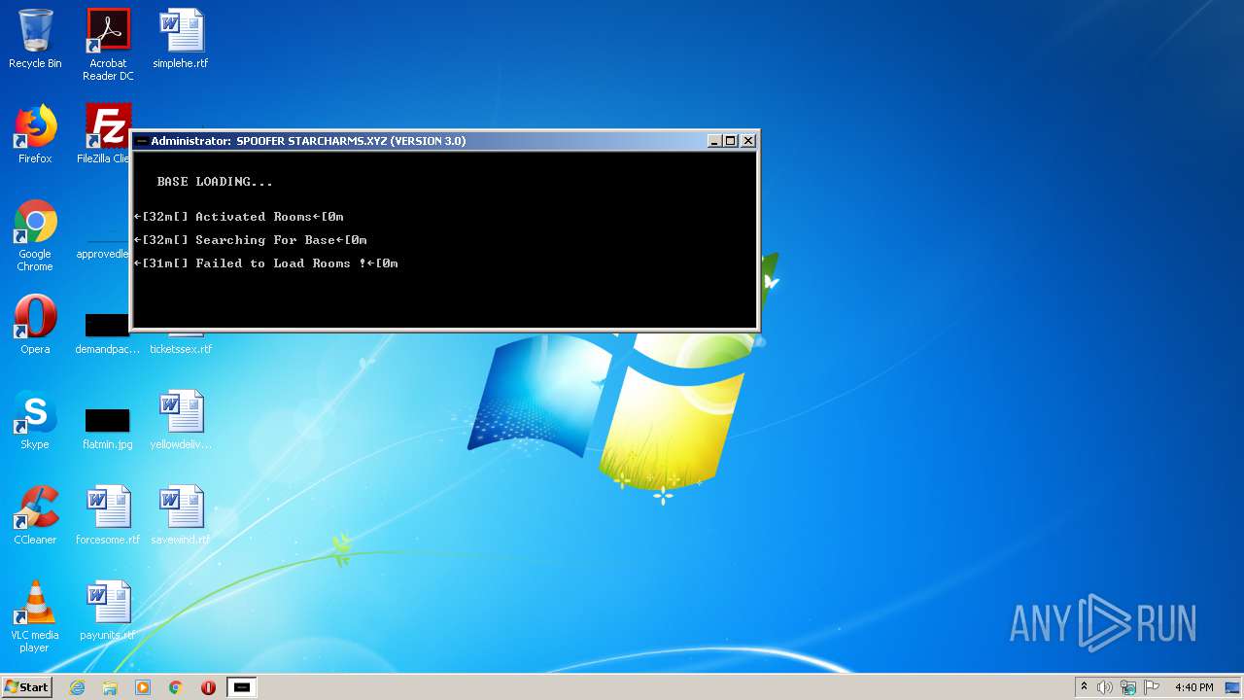Viewport: 1244px width, 700px height.
Task: Maximize the SPOOFER console window
Action: [x=730, y=141]
